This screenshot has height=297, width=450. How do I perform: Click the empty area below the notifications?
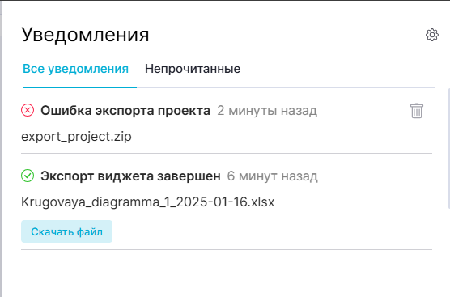pyautogui.click(x=227, y=274)
